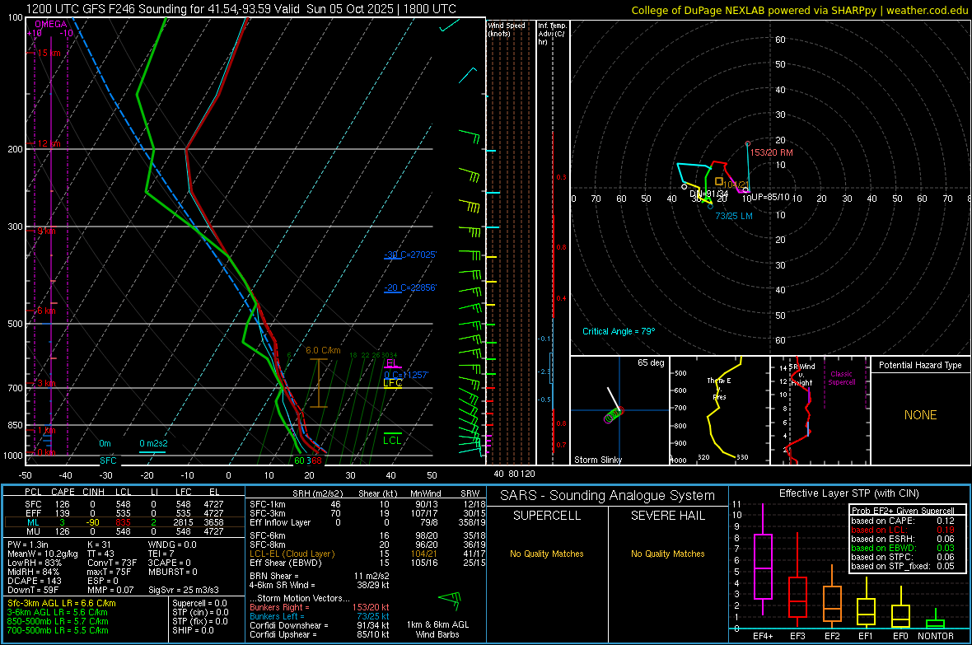Click the 1km and 6km AGL wind barbs glyph
The image size is (972, 645).
[450, 600]
